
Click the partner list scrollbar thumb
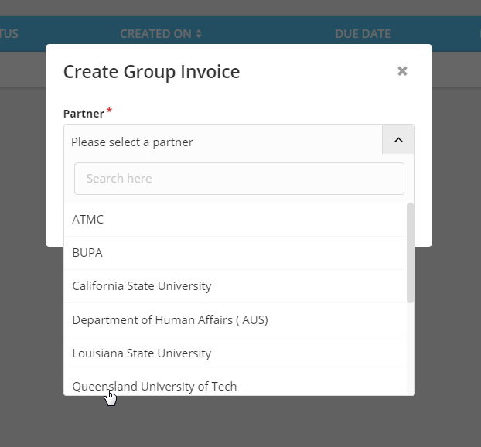pos(411,253)
